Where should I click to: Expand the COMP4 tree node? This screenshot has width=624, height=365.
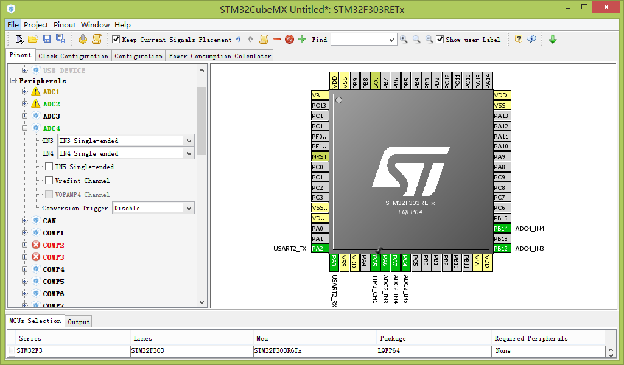pyautogui.click(x=25, y=269)
